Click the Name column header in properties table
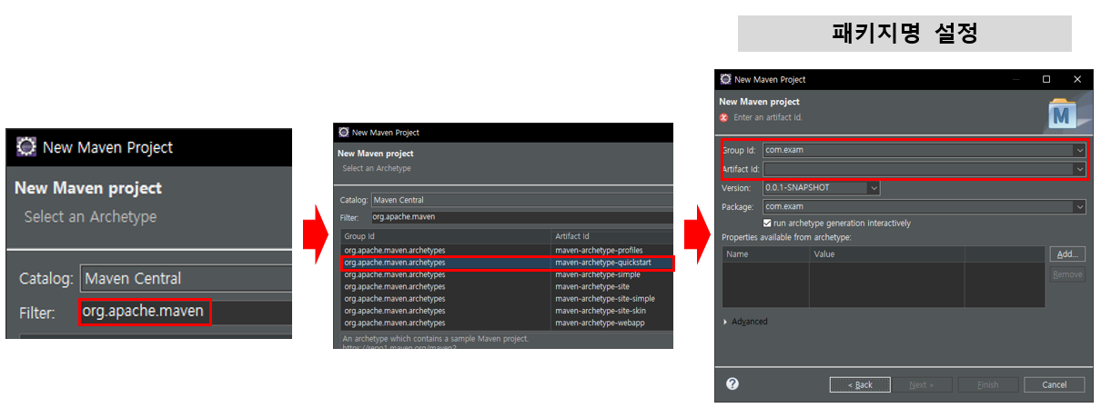 (766, 254)
